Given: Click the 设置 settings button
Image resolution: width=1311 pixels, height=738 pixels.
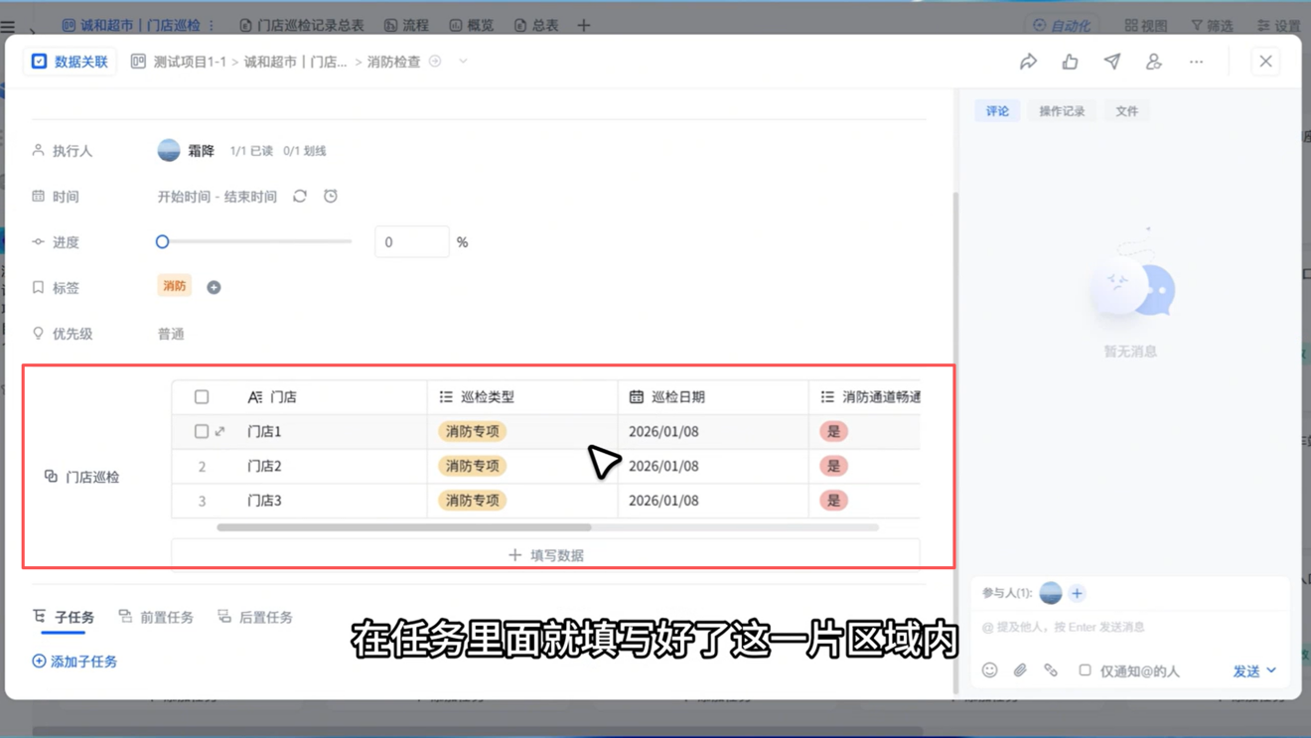Looking at the screenshot, I should (1278, 25).
